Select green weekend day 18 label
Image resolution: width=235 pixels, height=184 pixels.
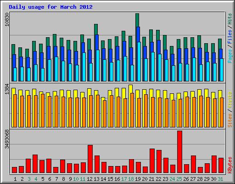click(131, 179)
